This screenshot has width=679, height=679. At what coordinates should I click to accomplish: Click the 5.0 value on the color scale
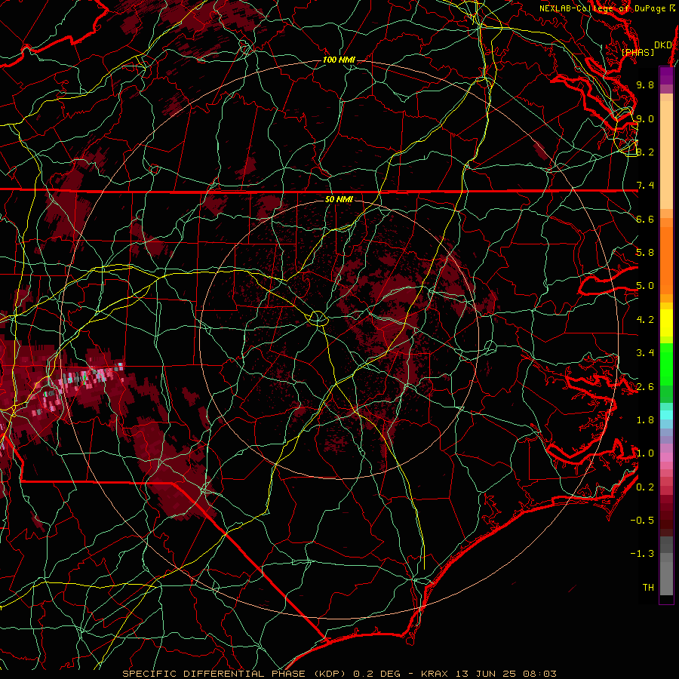coord(645,286)
